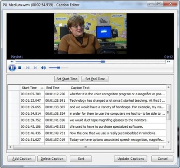Stop the video with the square button
Screen dimensions: 180x168
tap(20, 68)
